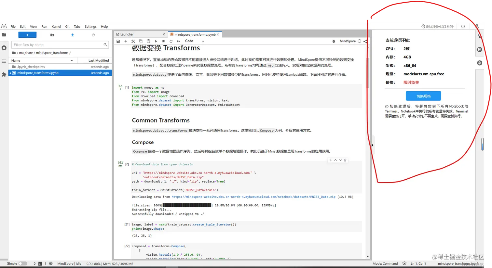This screenshot has width=492, height=268.
Task: Paste cells from the clipboard
Action: click(x=148, y=41)
